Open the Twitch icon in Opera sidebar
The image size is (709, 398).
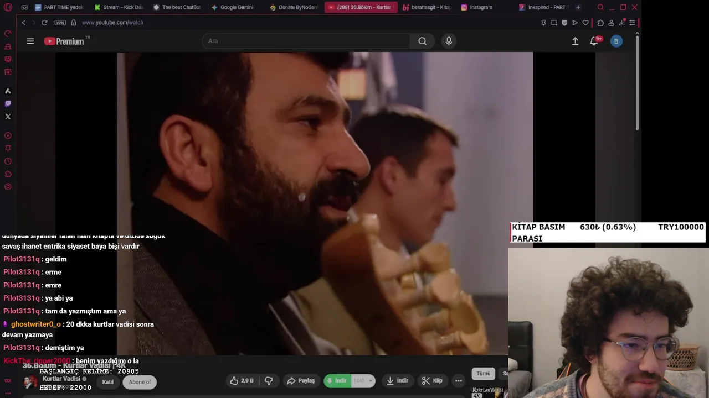8,103
